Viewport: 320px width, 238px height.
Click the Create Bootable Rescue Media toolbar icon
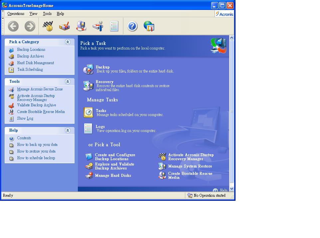81,26
